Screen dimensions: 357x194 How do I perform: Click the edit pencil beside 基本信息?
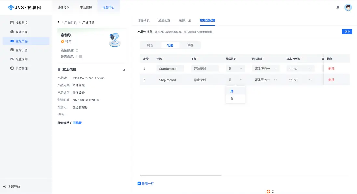pyautogui.click(x=124, y=69)
